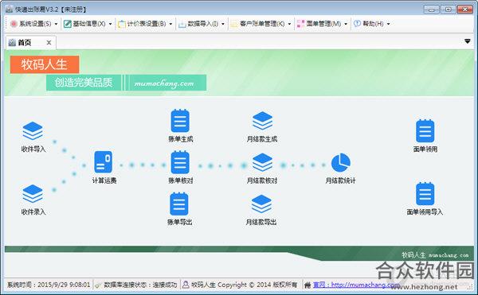Image resolution: width=478 pixels, height=295 pixels.
Task: Click the user icon beside 牧码人生 Copyright
Action: click(x=186, y=285)
